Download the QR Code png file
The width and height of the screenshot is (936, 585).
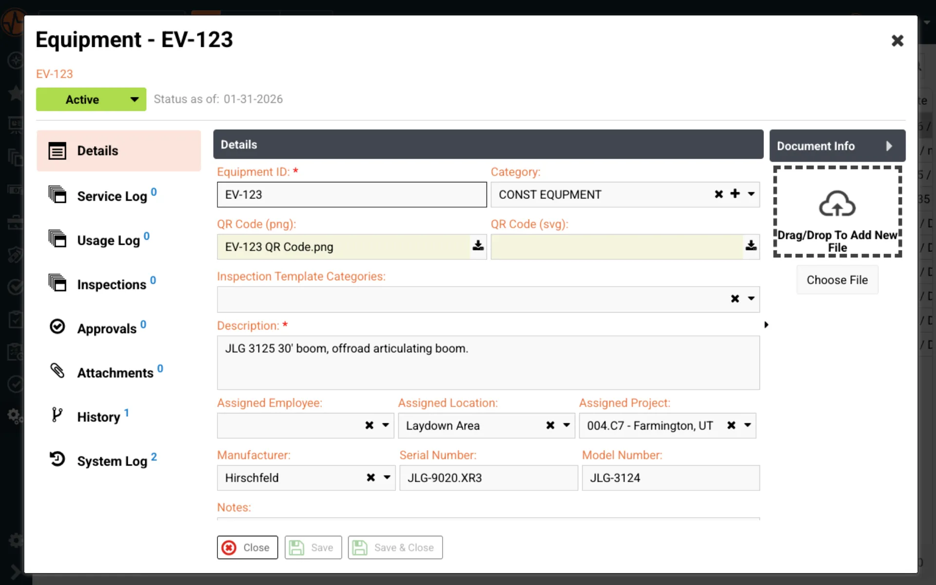pyautogui.click(x=478, y=246)
